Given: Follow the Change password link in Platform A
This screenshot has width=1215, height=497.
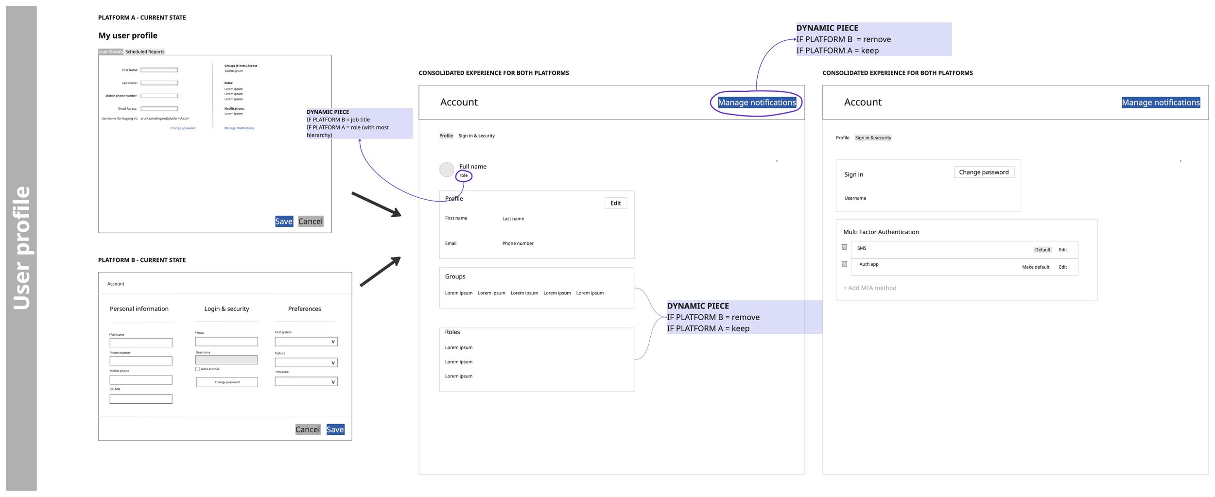Looking at the screenshot, I should pos(183,128).
